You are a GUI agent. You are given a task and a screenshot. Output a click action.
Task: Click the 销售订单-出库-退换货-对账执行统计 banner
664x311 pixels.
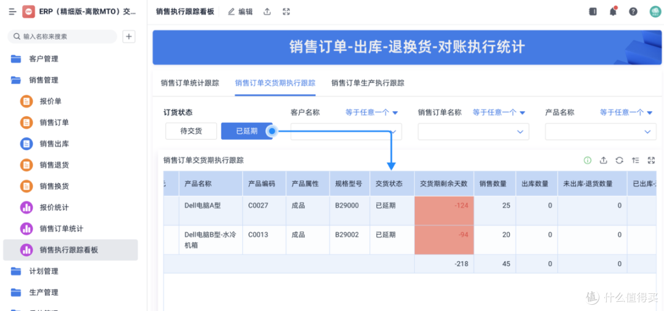point(407,47)
